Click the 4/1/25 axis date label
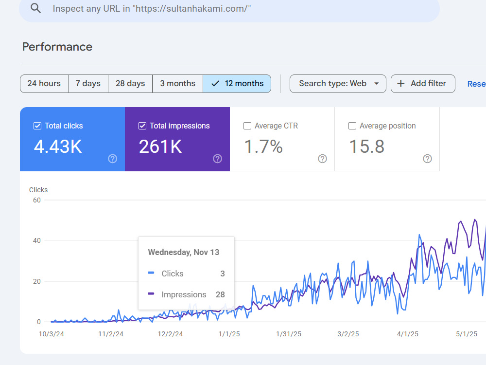This screenshot has height=365, width=486. point(408,334)
